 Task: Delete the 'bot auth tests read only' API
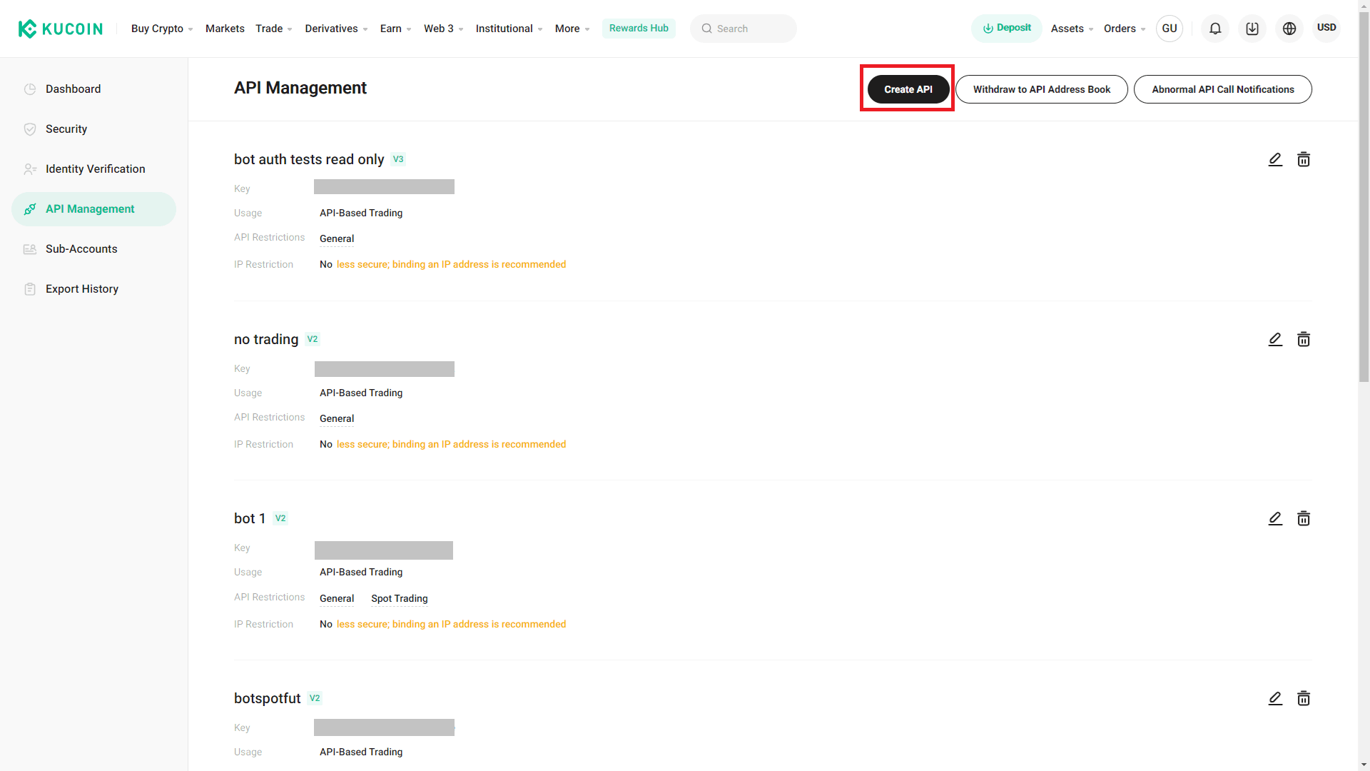point(1304,159)
